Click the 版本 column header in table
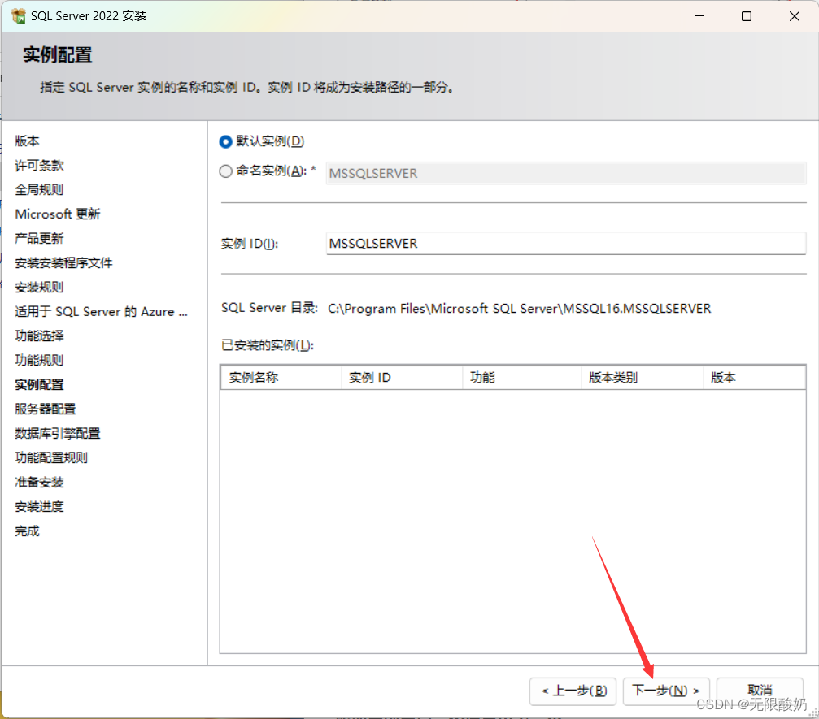The width and height of the screenshot is (819, 719). [753, 378]
